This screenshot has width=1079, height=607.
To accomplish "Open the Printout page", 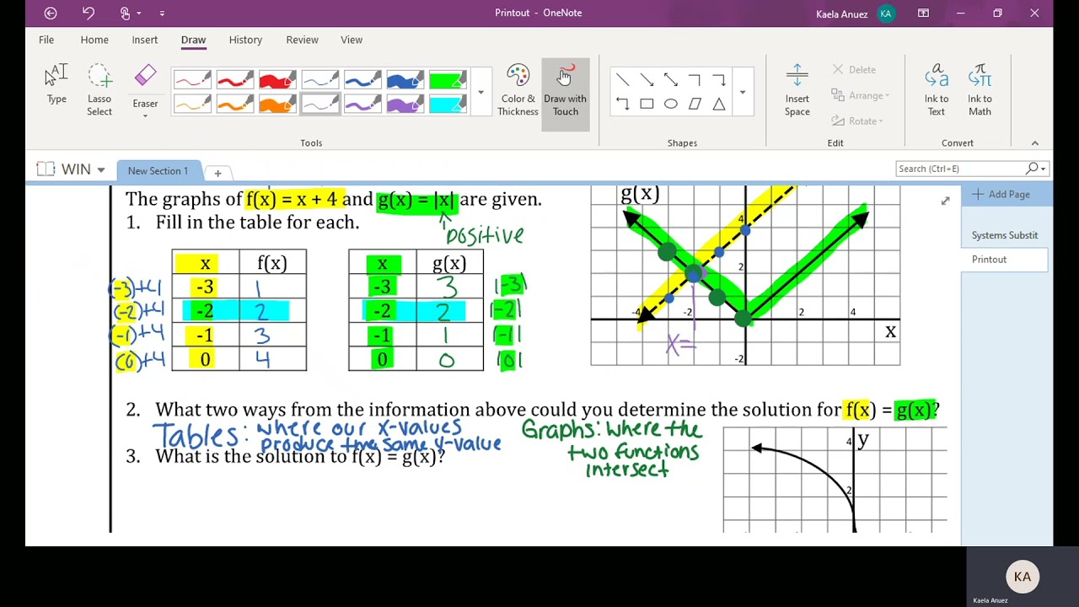I will click(1005, 260).
